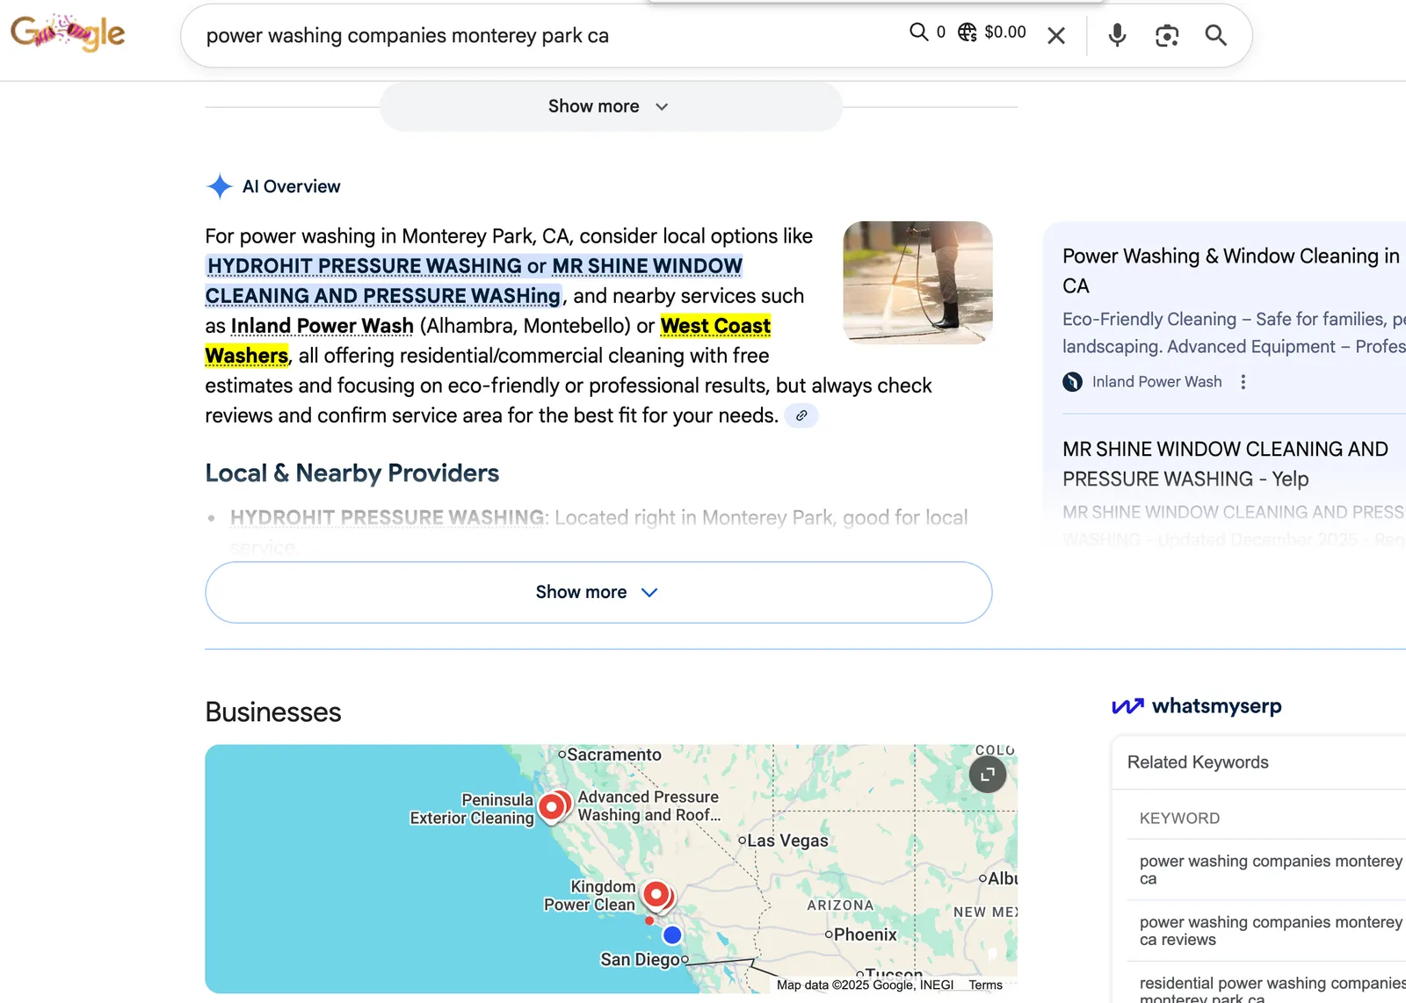This screenshot has height=1003, width=1406.
Task: Click the AI Overview sparkle icon
Action: [x=218, y=185]
